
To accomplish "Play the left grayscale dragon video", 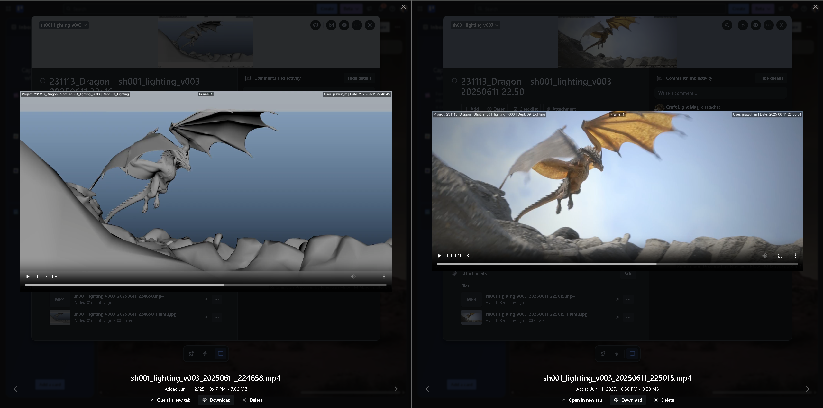I will [x=28, y=277].
